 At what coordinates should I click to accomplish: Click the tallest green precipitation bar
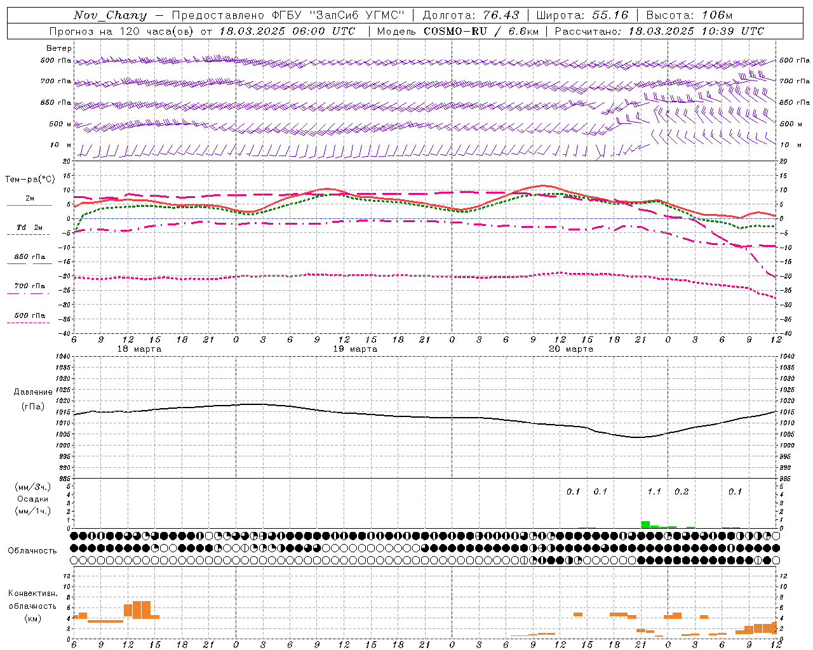645,524
